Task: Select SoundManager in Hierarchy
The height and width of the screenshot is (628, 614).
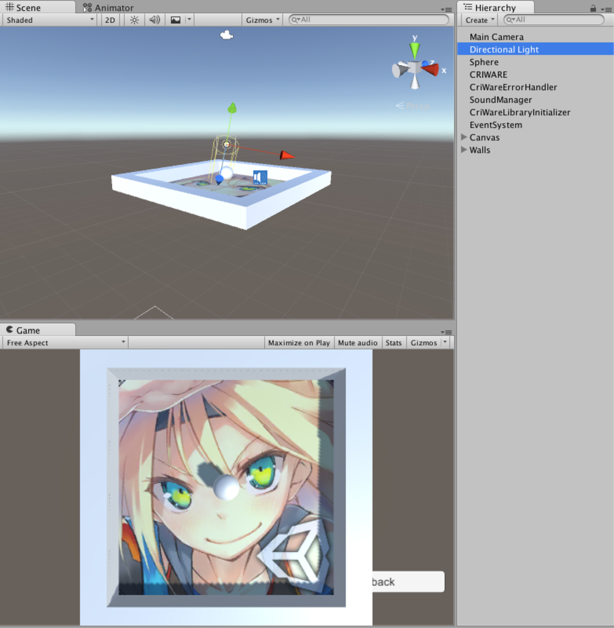Action: coord(536,100)
